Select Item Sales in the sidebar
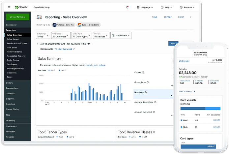 (x=12, y=47)
